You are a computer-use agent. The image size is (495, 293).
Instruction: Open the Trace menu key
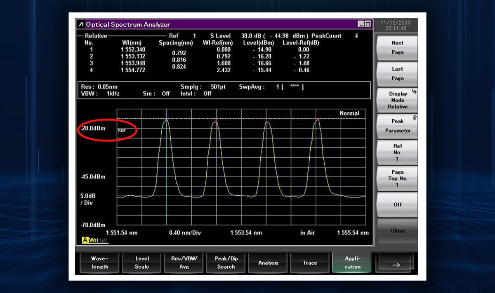[310, 263]
